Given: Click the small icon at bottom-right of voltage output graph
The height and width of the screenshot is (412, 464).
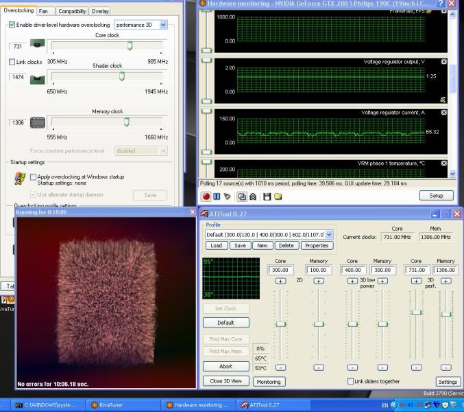Looking at the screenshot, I should pos(443,100).
